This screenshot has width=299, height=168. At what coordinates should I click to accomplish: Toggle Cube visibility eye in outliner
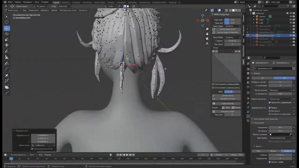pos(291,20)
